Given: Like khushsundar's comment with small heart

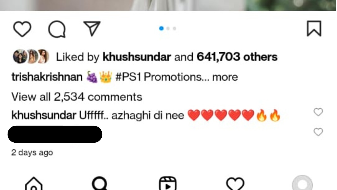Looking at the screenshot, I should (x=318, y=112).
